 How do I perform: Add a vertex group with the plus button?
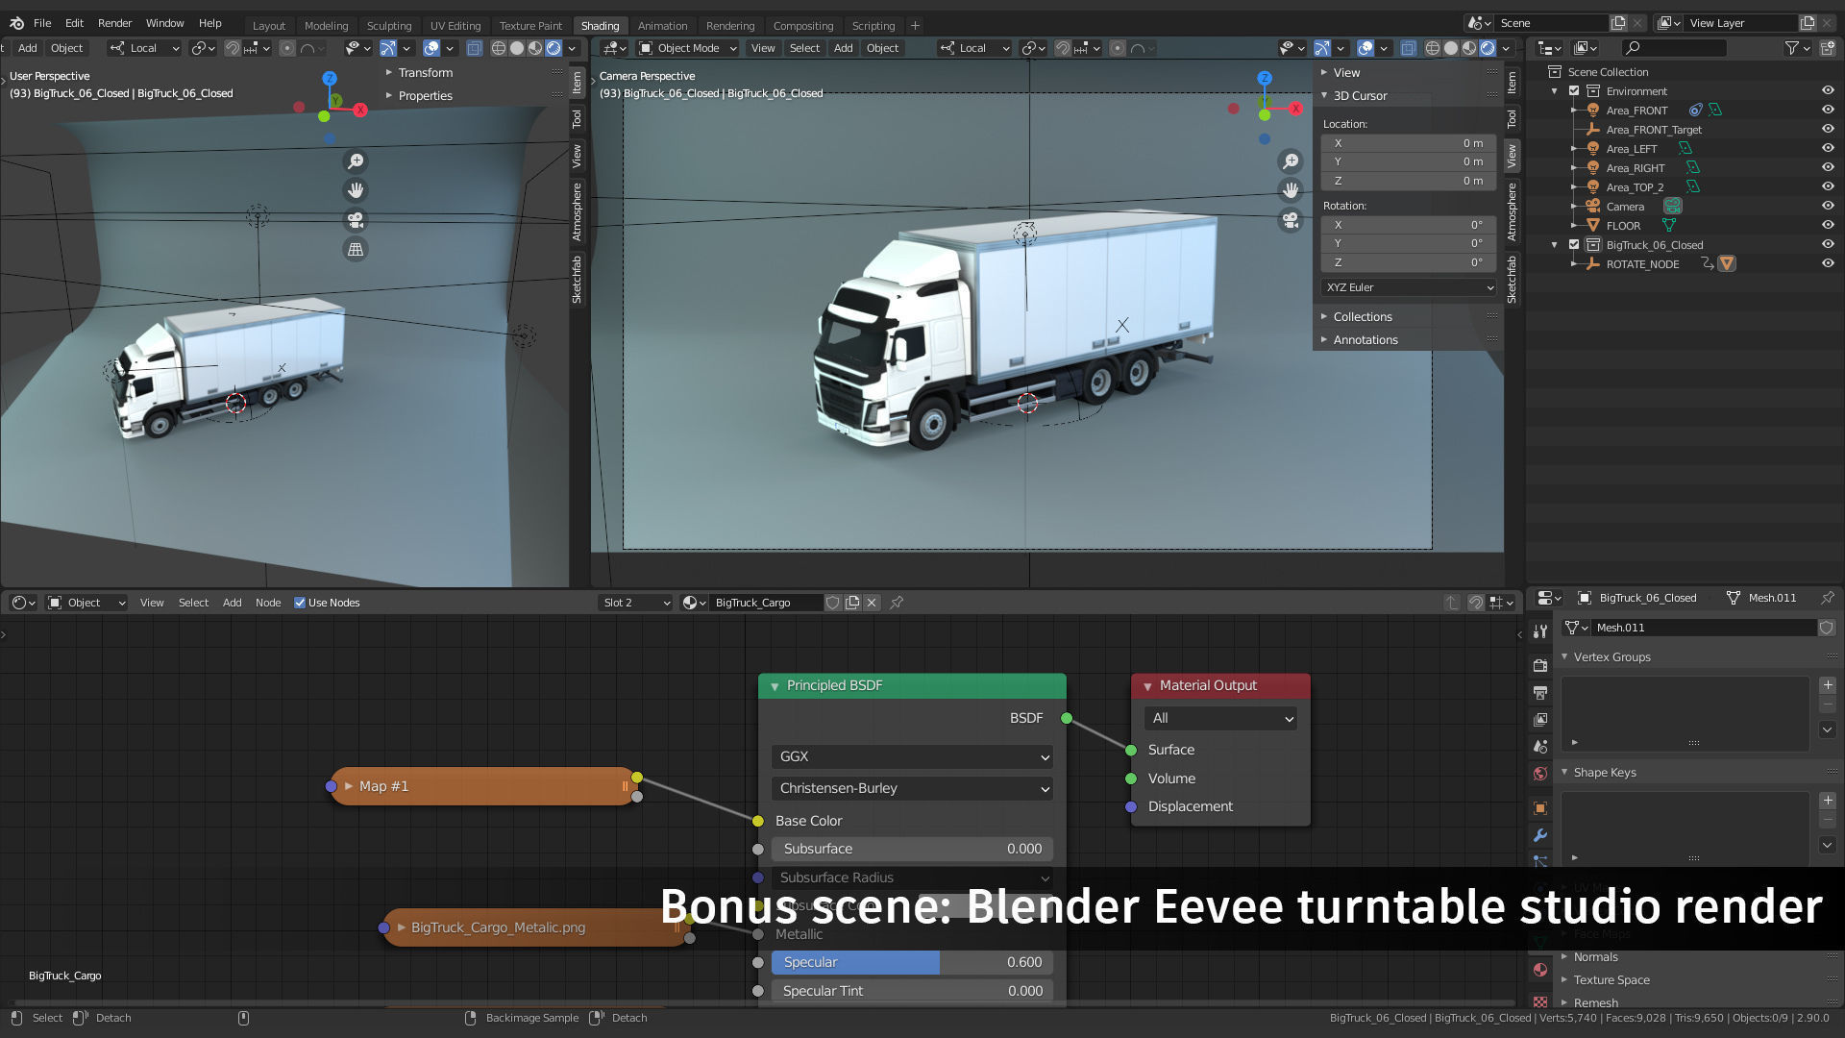click(1828, 685)
